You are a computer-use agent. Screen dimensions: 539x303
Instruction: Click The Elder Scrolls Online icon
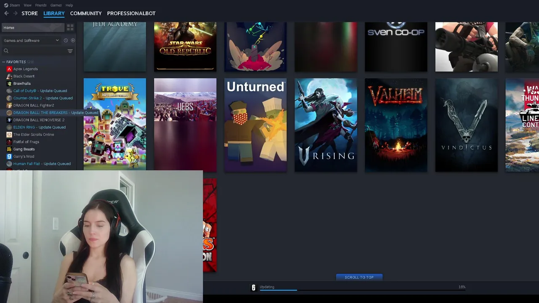coord(9,135)
